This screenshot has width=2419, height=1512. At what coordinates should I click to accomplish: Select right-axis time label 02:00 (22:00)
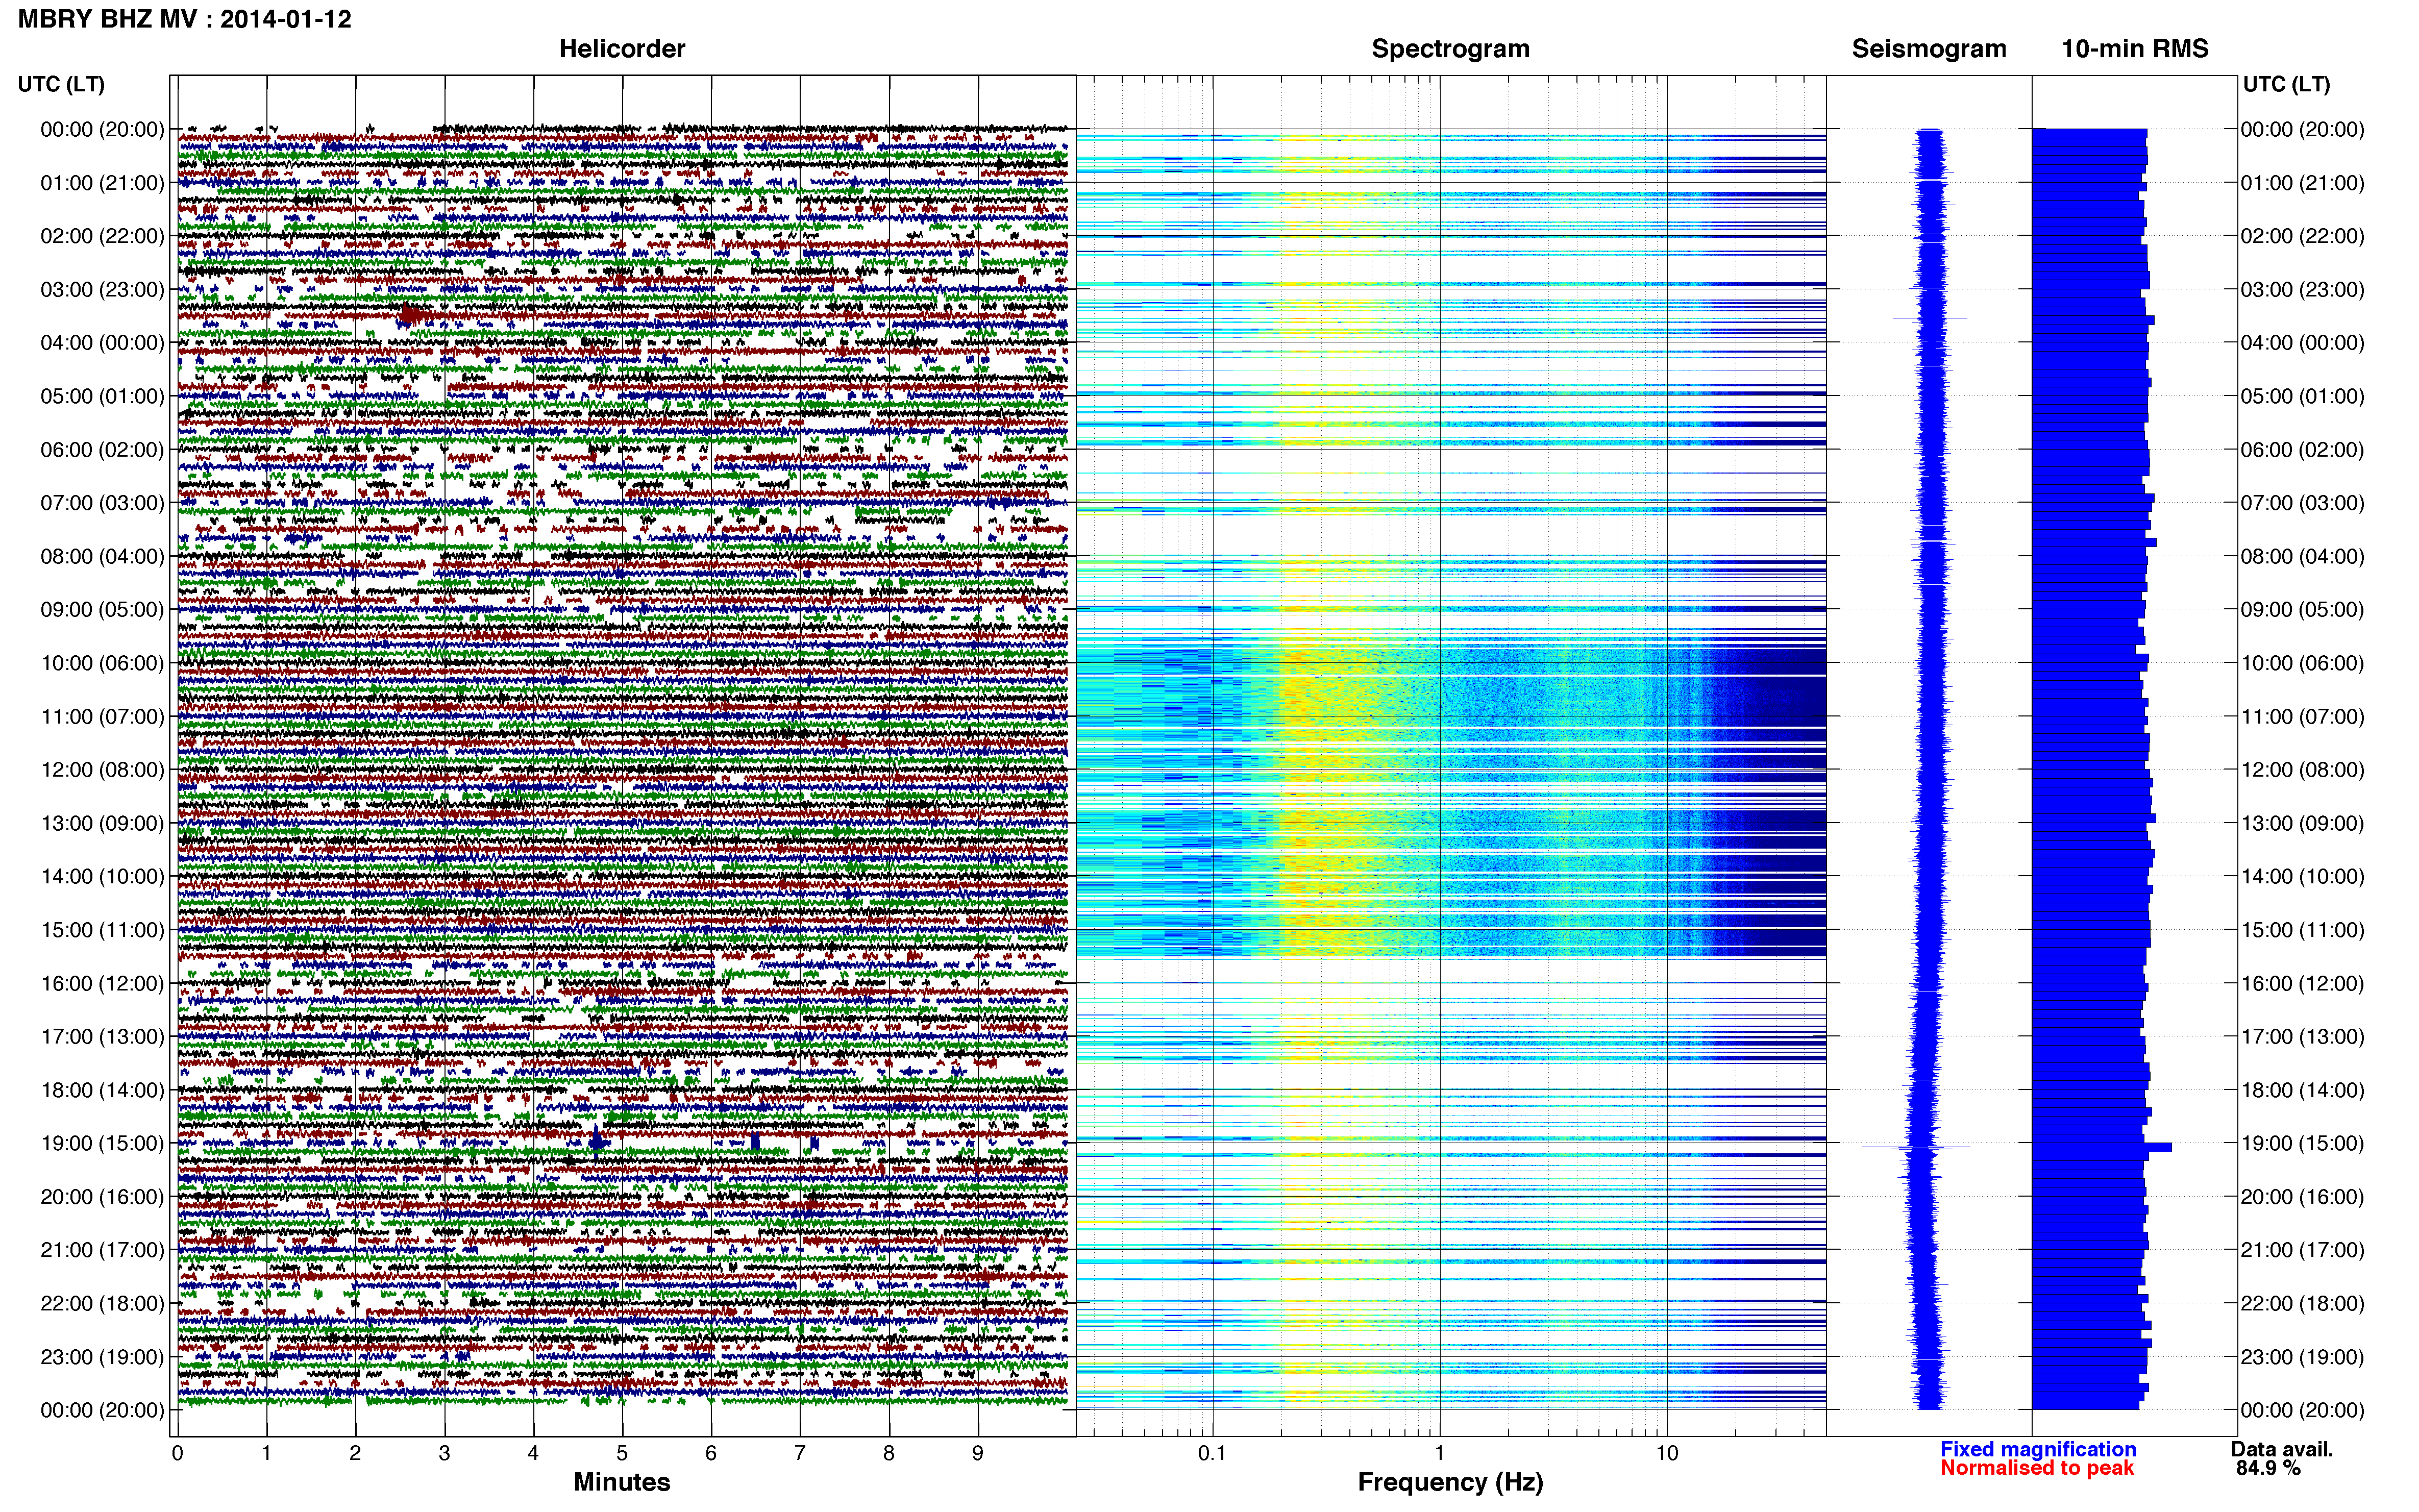tap(2302, 236)
